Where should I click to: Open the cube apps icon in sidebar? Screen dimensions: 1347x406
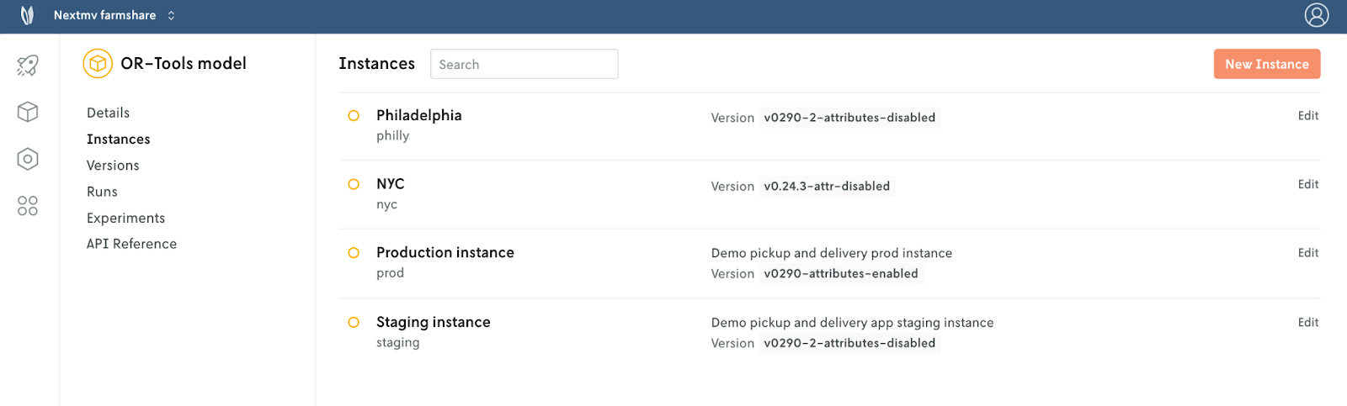tap(28, 112)
